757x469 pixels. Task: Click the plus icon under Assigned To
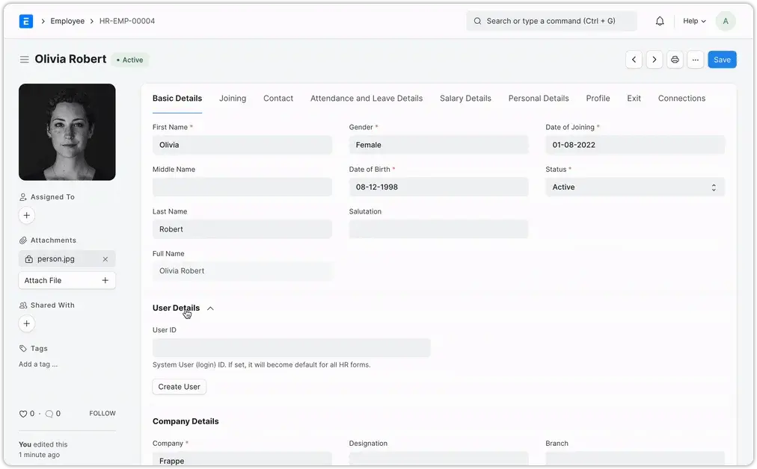[26, 215]
